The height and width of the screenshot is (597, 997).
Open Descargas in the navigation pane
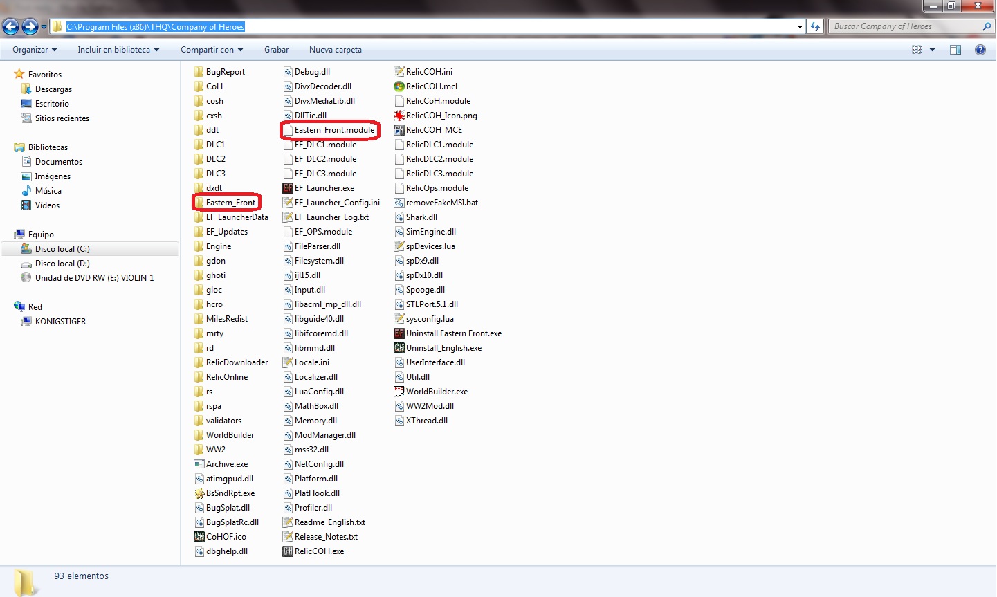pos(53,89)
